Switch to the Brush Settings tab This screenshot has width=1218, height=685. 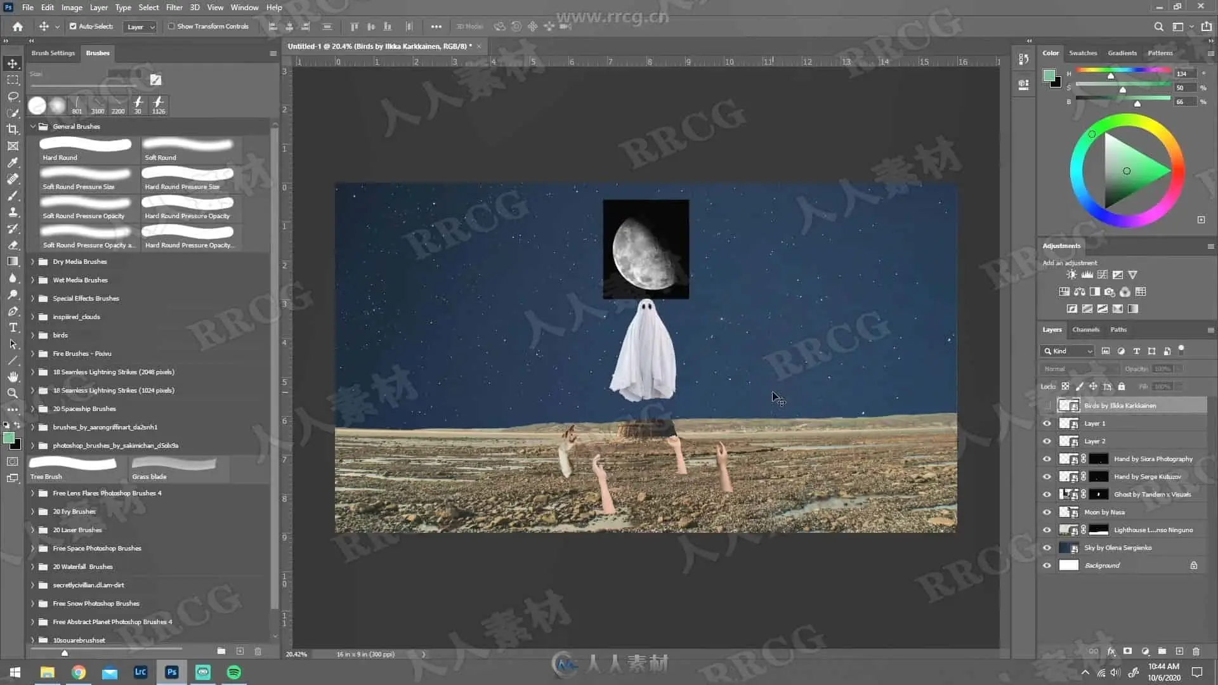point(53,53)
